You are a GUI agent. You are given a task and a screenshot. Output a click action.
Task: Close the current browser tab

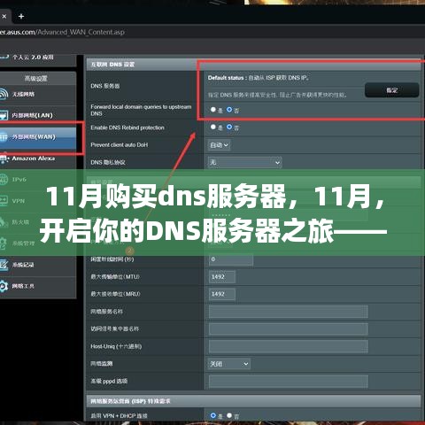tap(4, 17)
